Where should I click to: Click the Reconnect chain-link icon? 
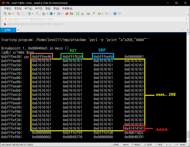(23, 14)
